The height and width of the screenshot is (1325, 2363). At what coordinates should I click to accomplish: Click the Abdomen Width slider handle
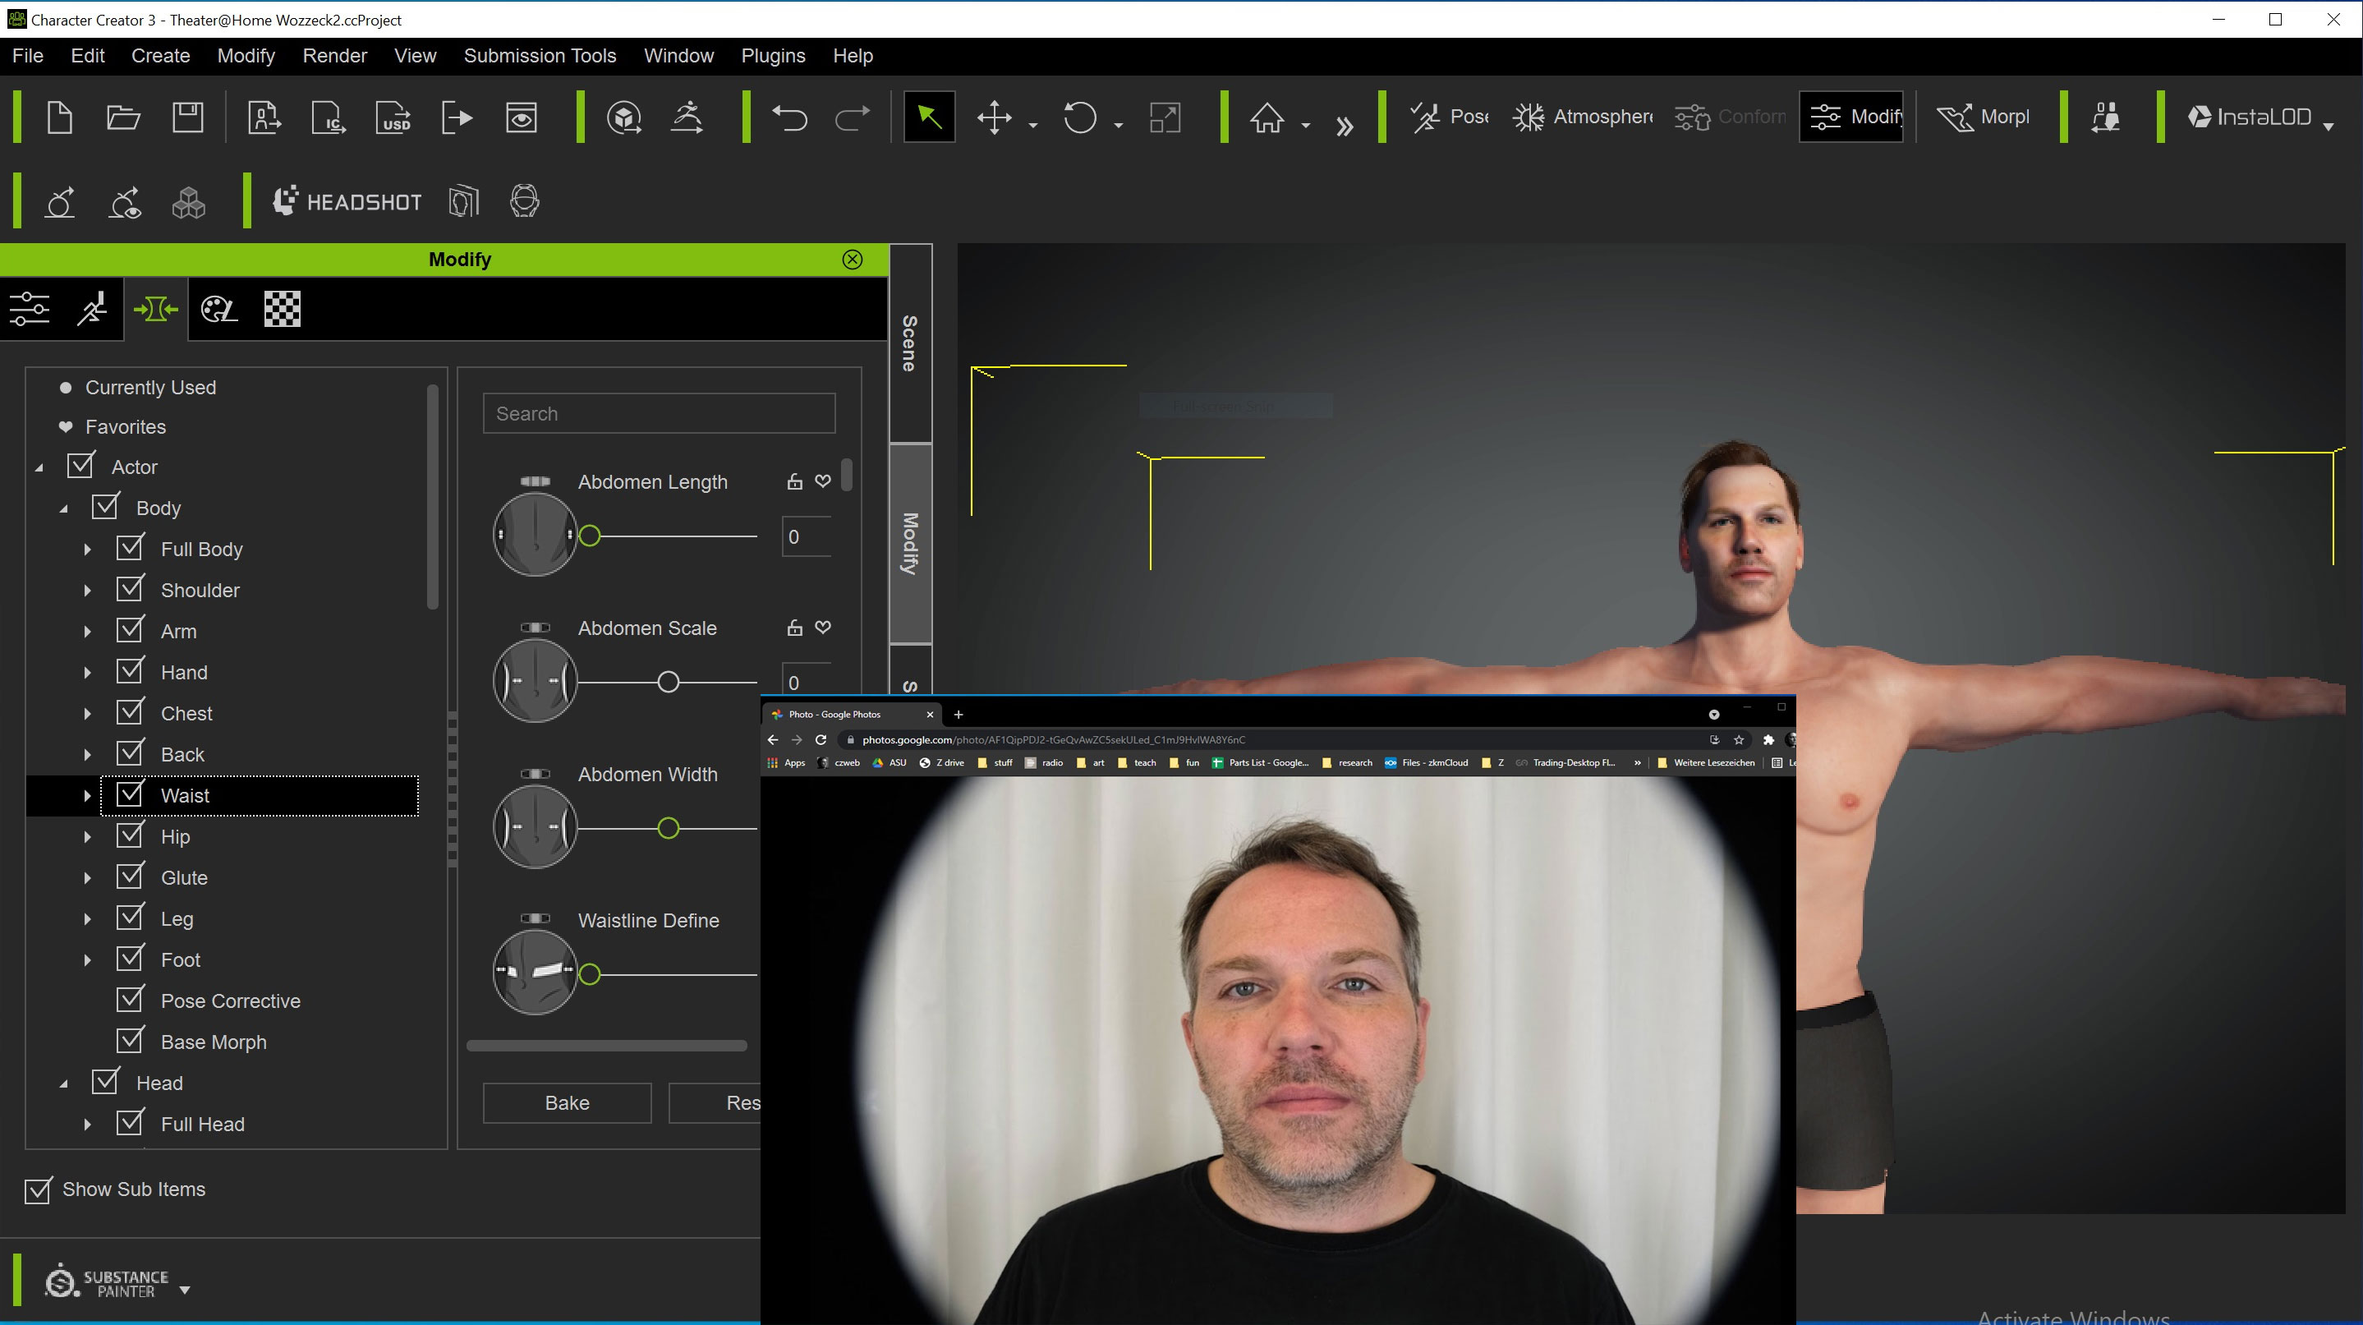coord(669,829)
